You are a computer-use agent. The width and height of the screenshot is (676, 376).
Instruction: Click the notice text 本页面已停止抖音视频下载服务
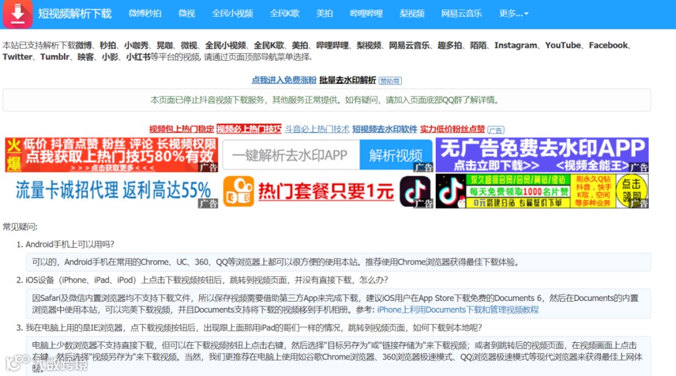(x=207, y=100)
